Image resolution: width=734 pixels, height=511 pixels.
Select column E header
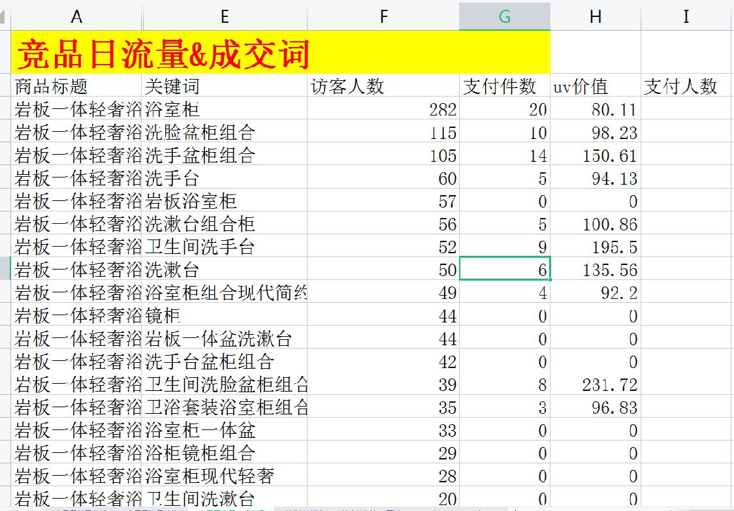[x=225, y=16]
